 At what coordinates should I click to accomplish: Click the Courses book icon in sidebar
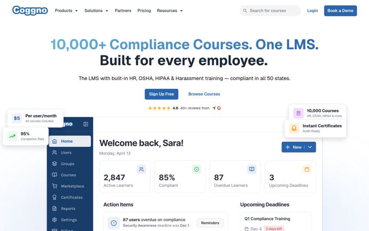(54, 175)
